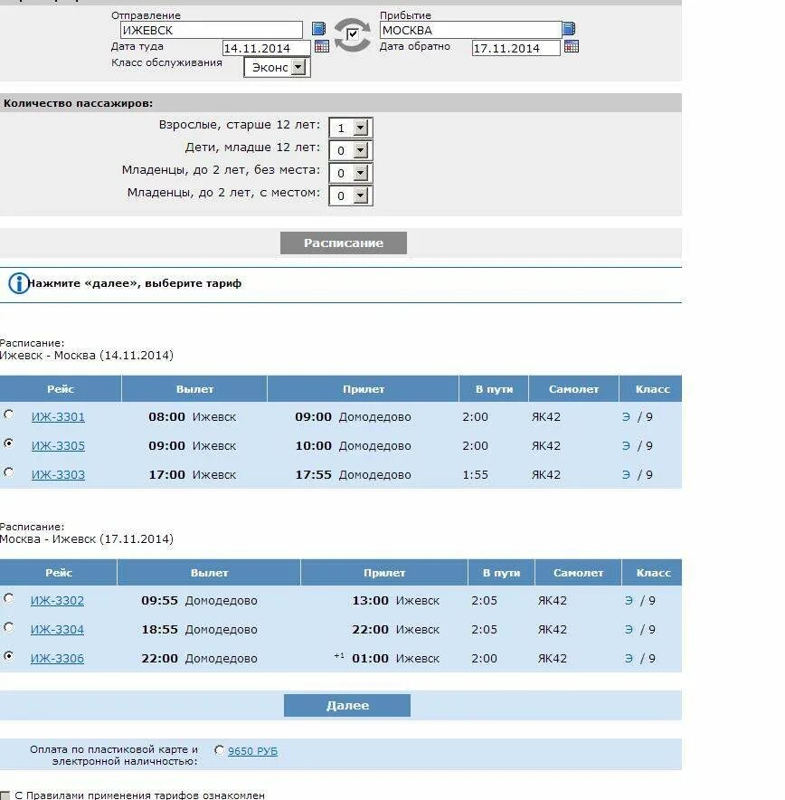Open the 9650 РУБ price link
The width and height of the screenshot is (785, 800).
[253, 751]
